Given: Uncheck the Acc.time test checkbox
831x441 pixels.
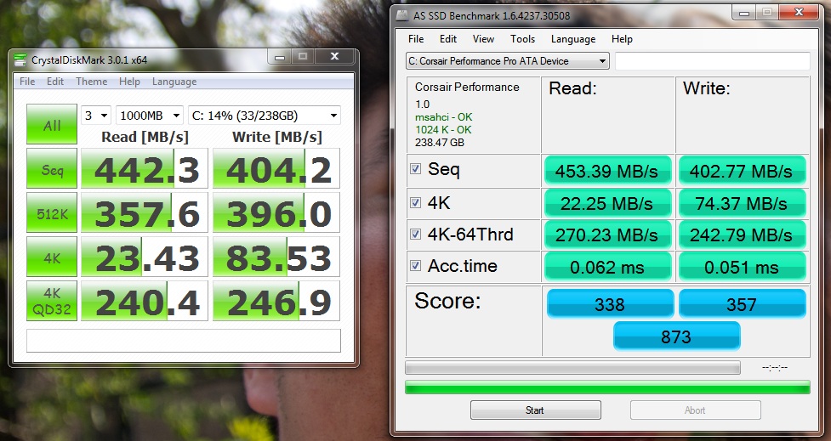Looking at the screenshot, I should coord(416,265).
